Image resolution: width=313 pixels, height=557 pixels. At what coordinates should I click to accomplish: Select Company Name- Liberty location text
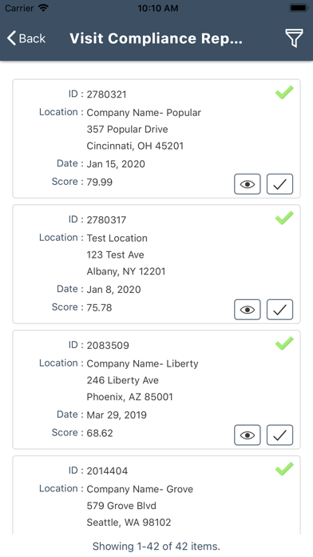[142, 364]
